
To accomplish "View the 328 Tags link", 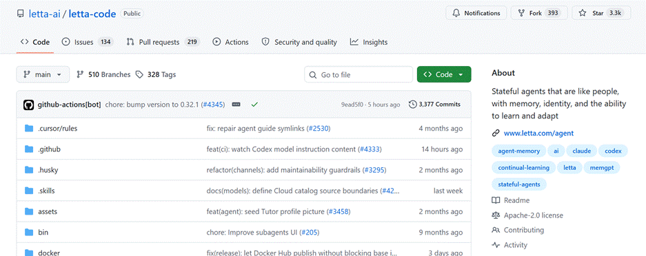I will 156,74.
